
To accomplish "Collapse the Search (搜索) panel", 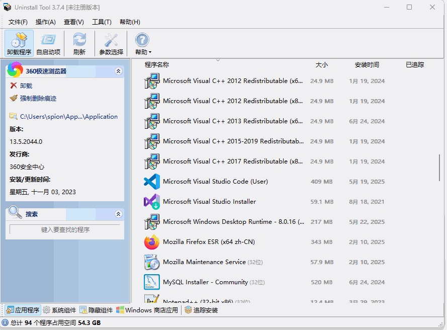I will coord(119,214).
